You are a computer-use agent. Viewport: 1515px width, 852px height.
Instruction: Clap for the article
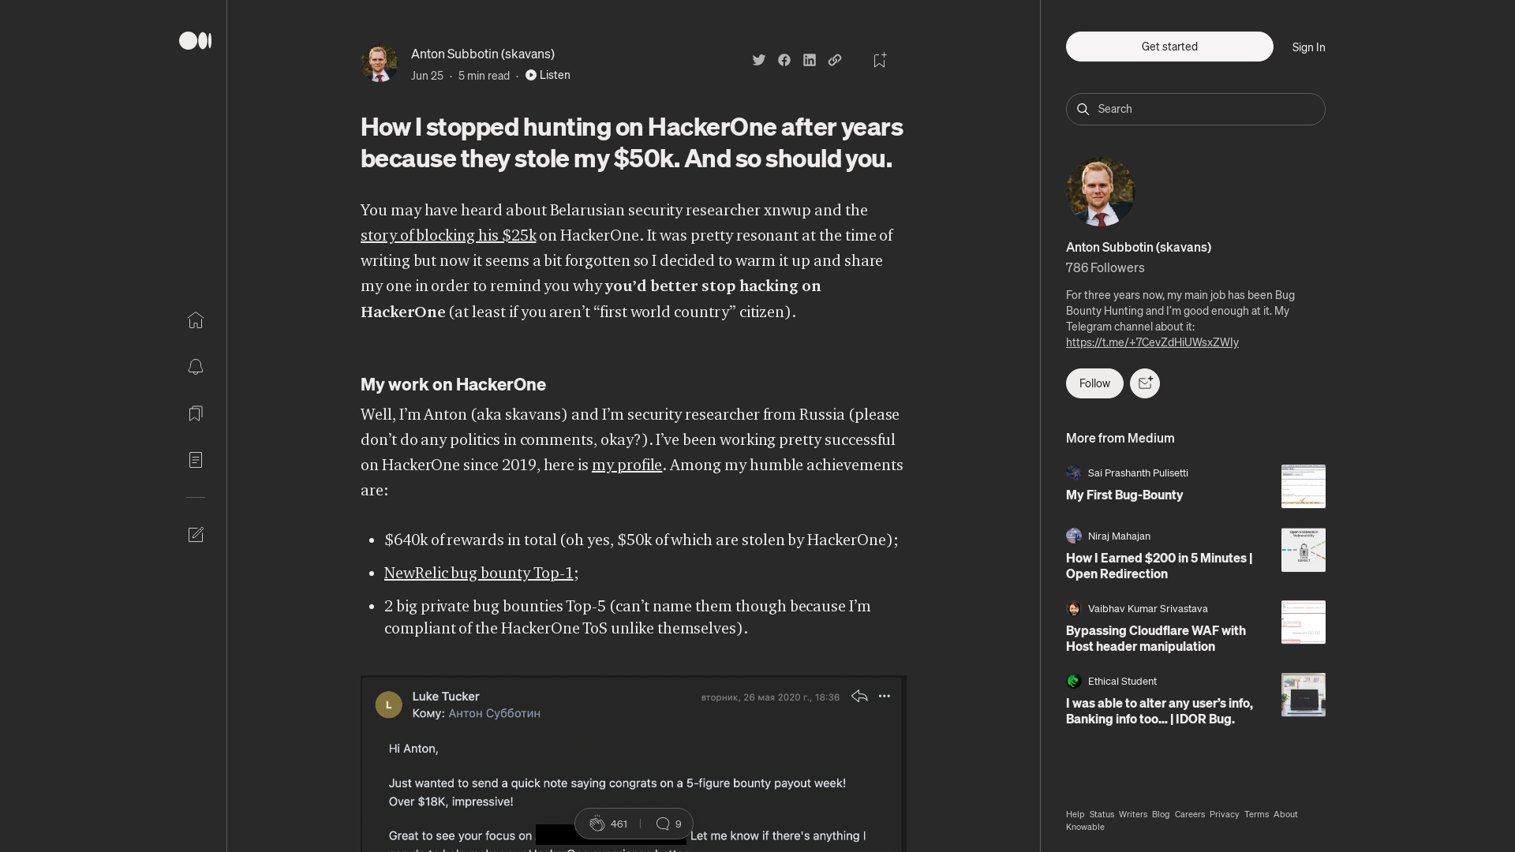pyautogui.click(x=597, y=824)
